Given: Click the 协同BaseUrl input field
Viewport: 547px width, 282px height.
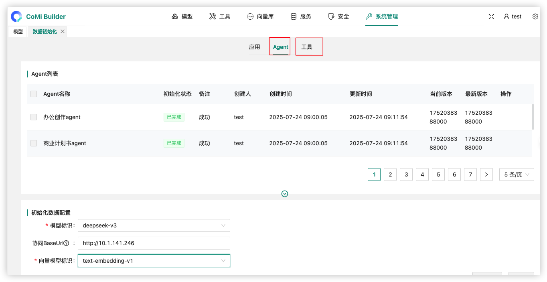Looking at the screenshot, I should 154,243.
